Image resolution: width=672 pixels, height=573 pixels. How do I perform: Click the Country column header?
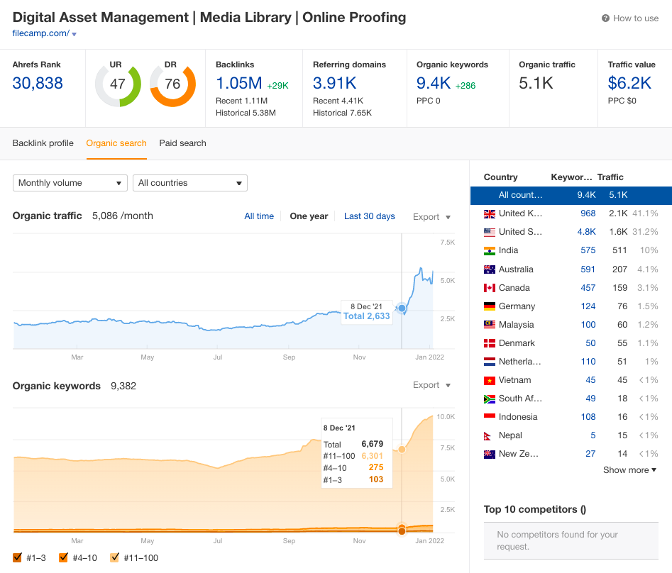point(500,177)
